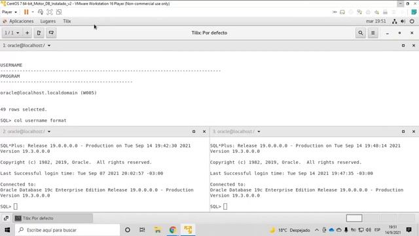Open Windows Task View

(x=142, y=230)
